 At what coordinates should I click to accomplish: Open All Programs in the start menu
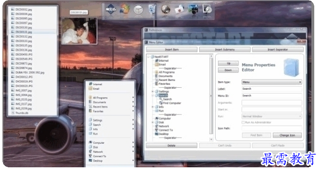100,98
